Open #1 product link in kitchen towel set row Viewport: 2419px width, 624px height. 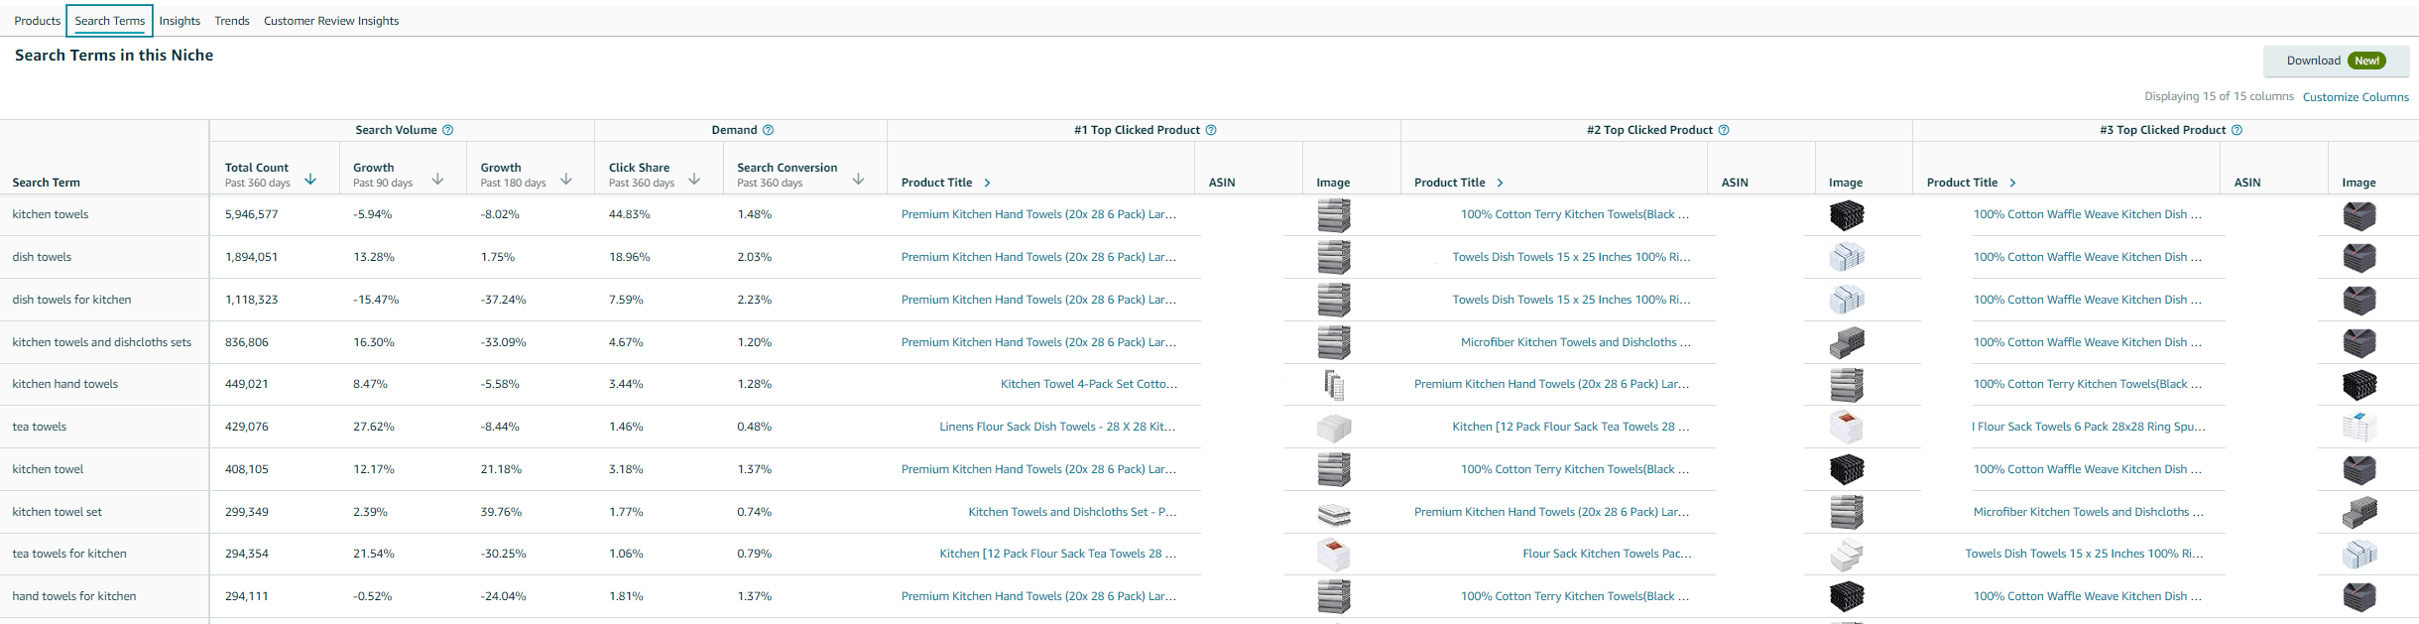(x=1072, y=512)
